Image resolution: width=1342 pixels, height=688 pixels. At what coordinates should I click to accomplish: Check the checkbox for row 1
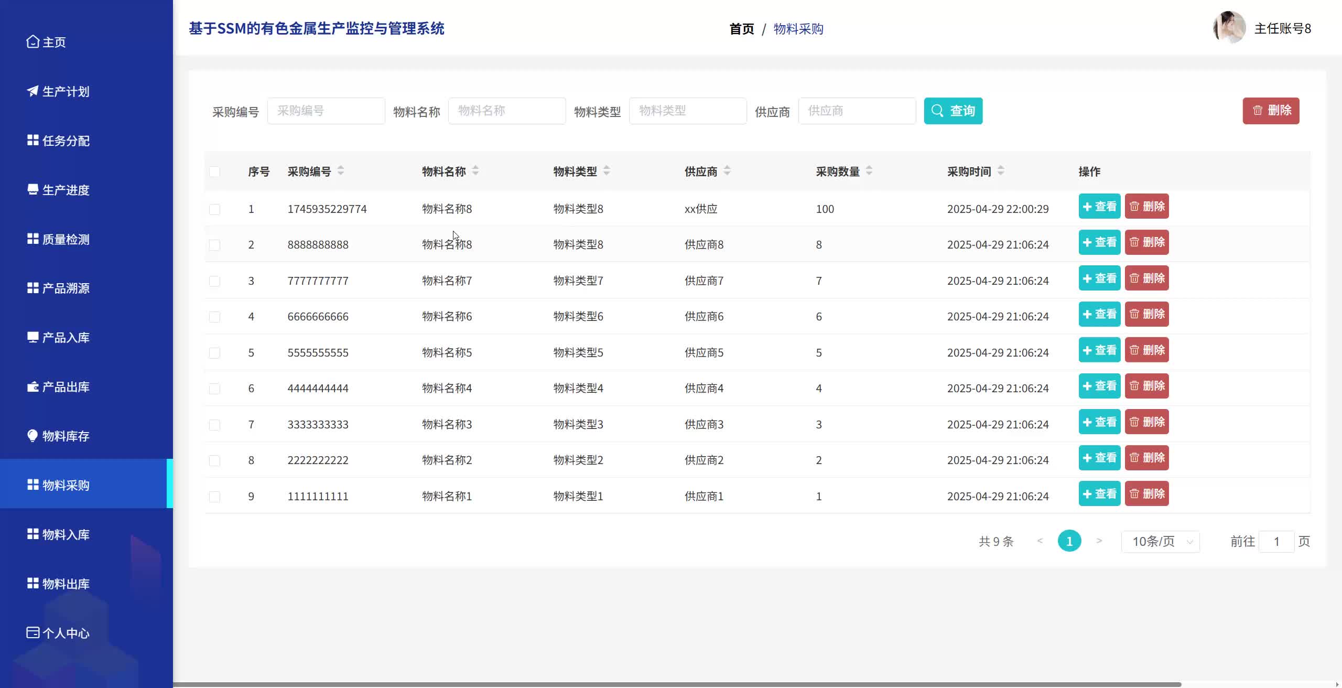point(214,209)
